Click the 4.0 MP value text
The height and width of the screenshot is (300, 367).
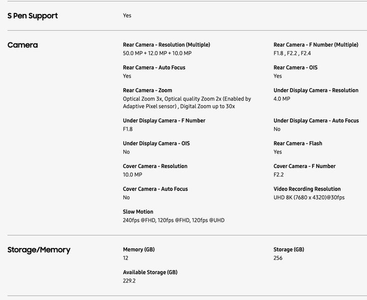pos(281,99)
